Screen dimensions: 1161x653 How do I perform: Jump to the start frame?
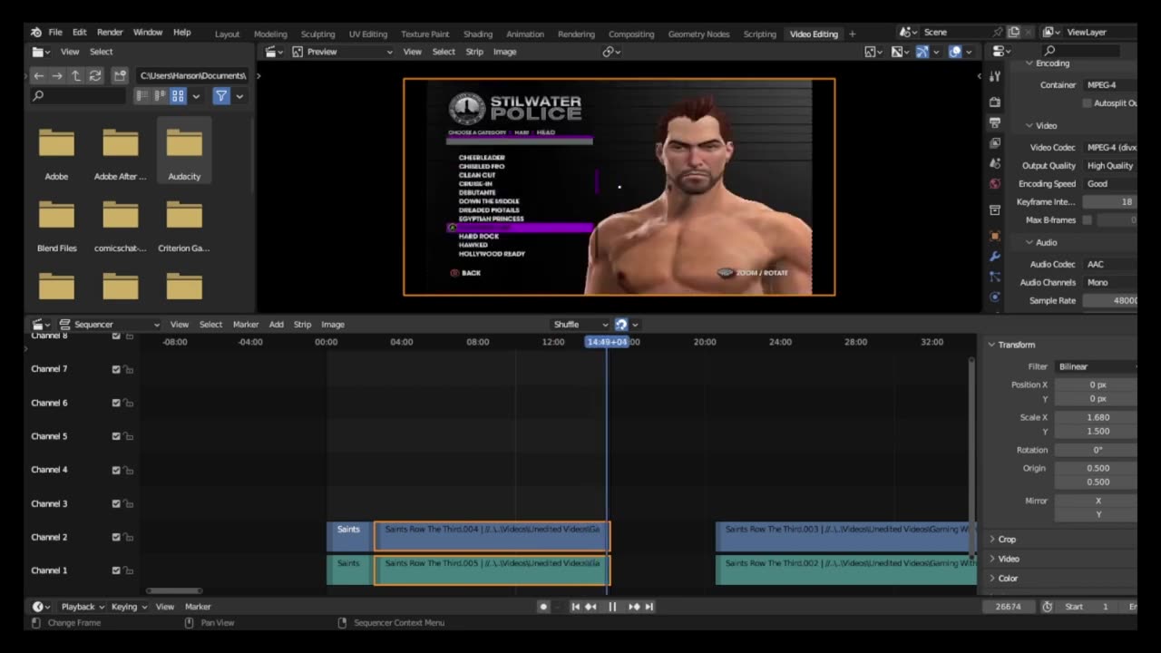[x=575, y=607]
